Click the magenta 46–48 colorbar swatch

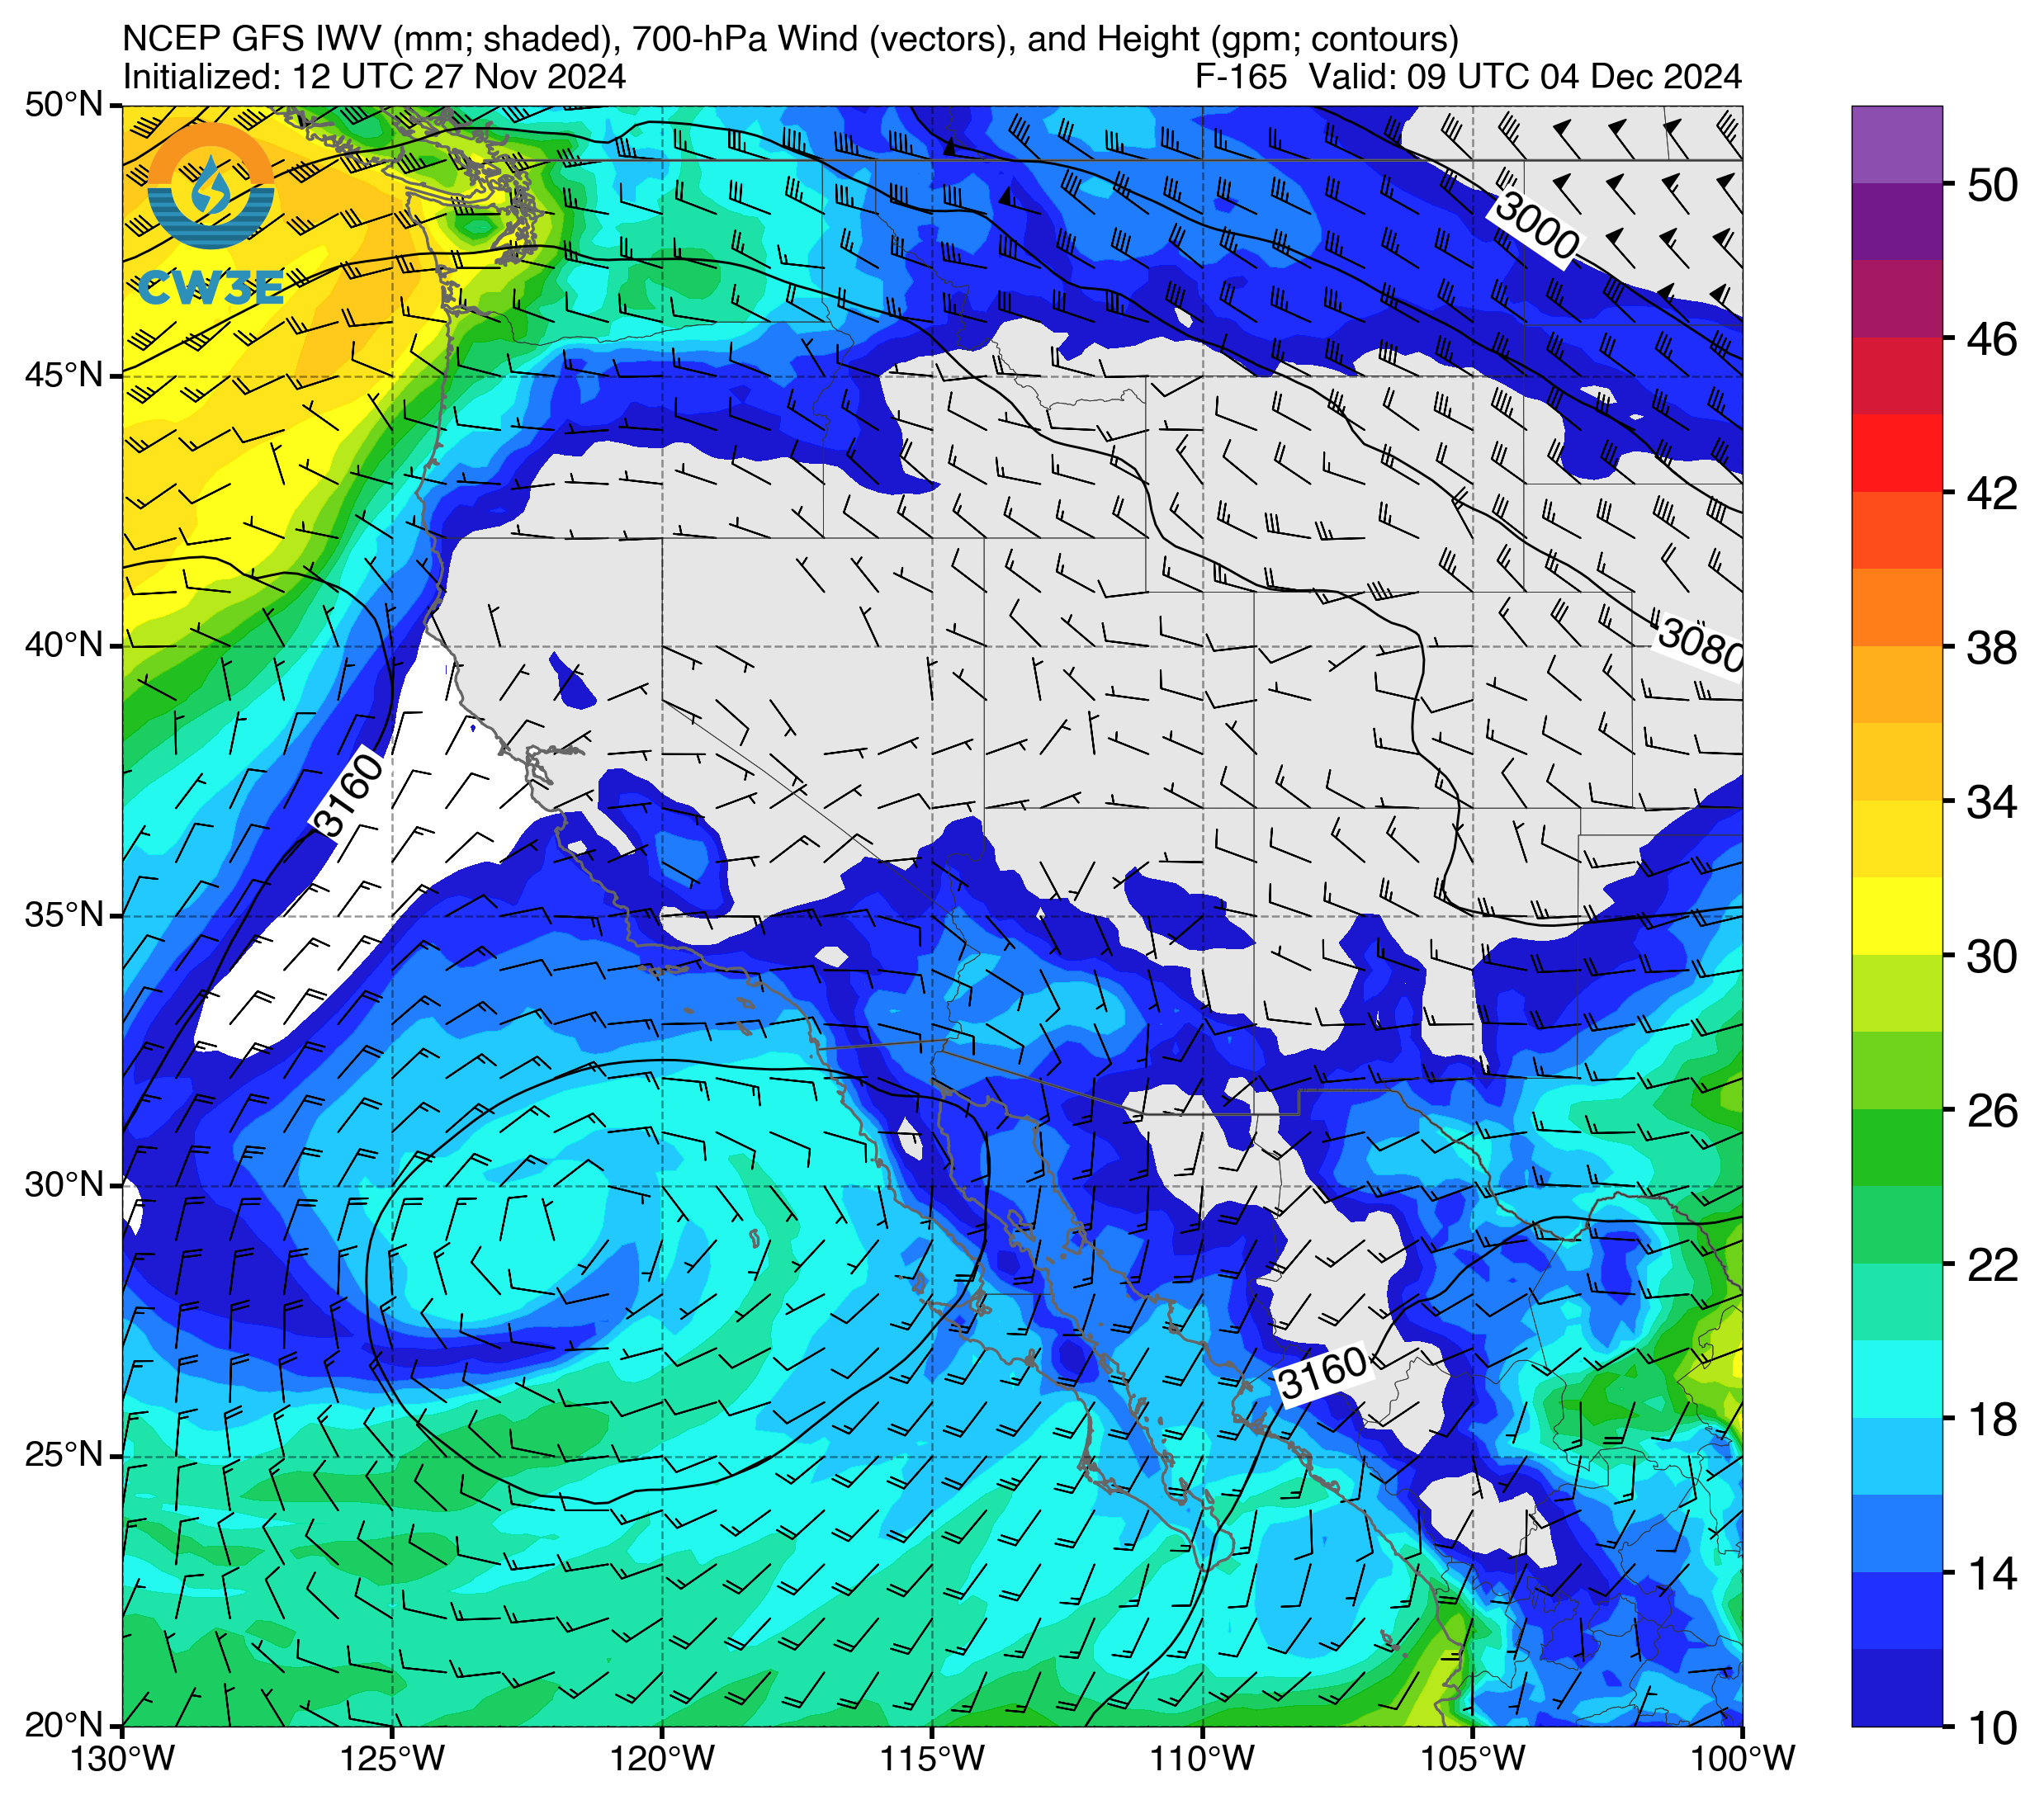click(1897, 298)
